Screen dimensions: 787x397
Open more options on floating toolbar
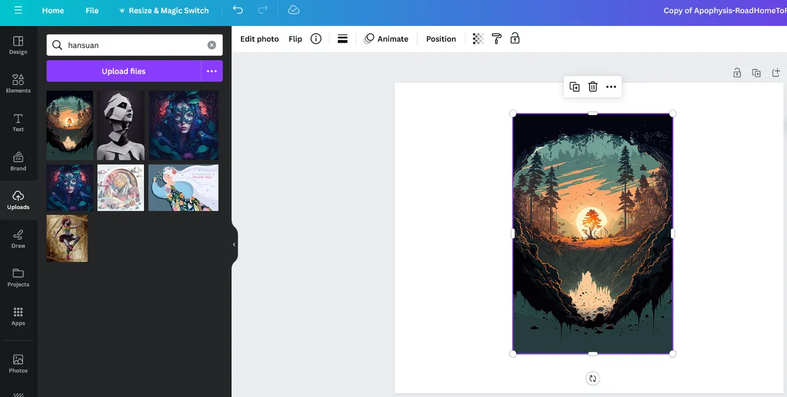(x=611, y=87)
